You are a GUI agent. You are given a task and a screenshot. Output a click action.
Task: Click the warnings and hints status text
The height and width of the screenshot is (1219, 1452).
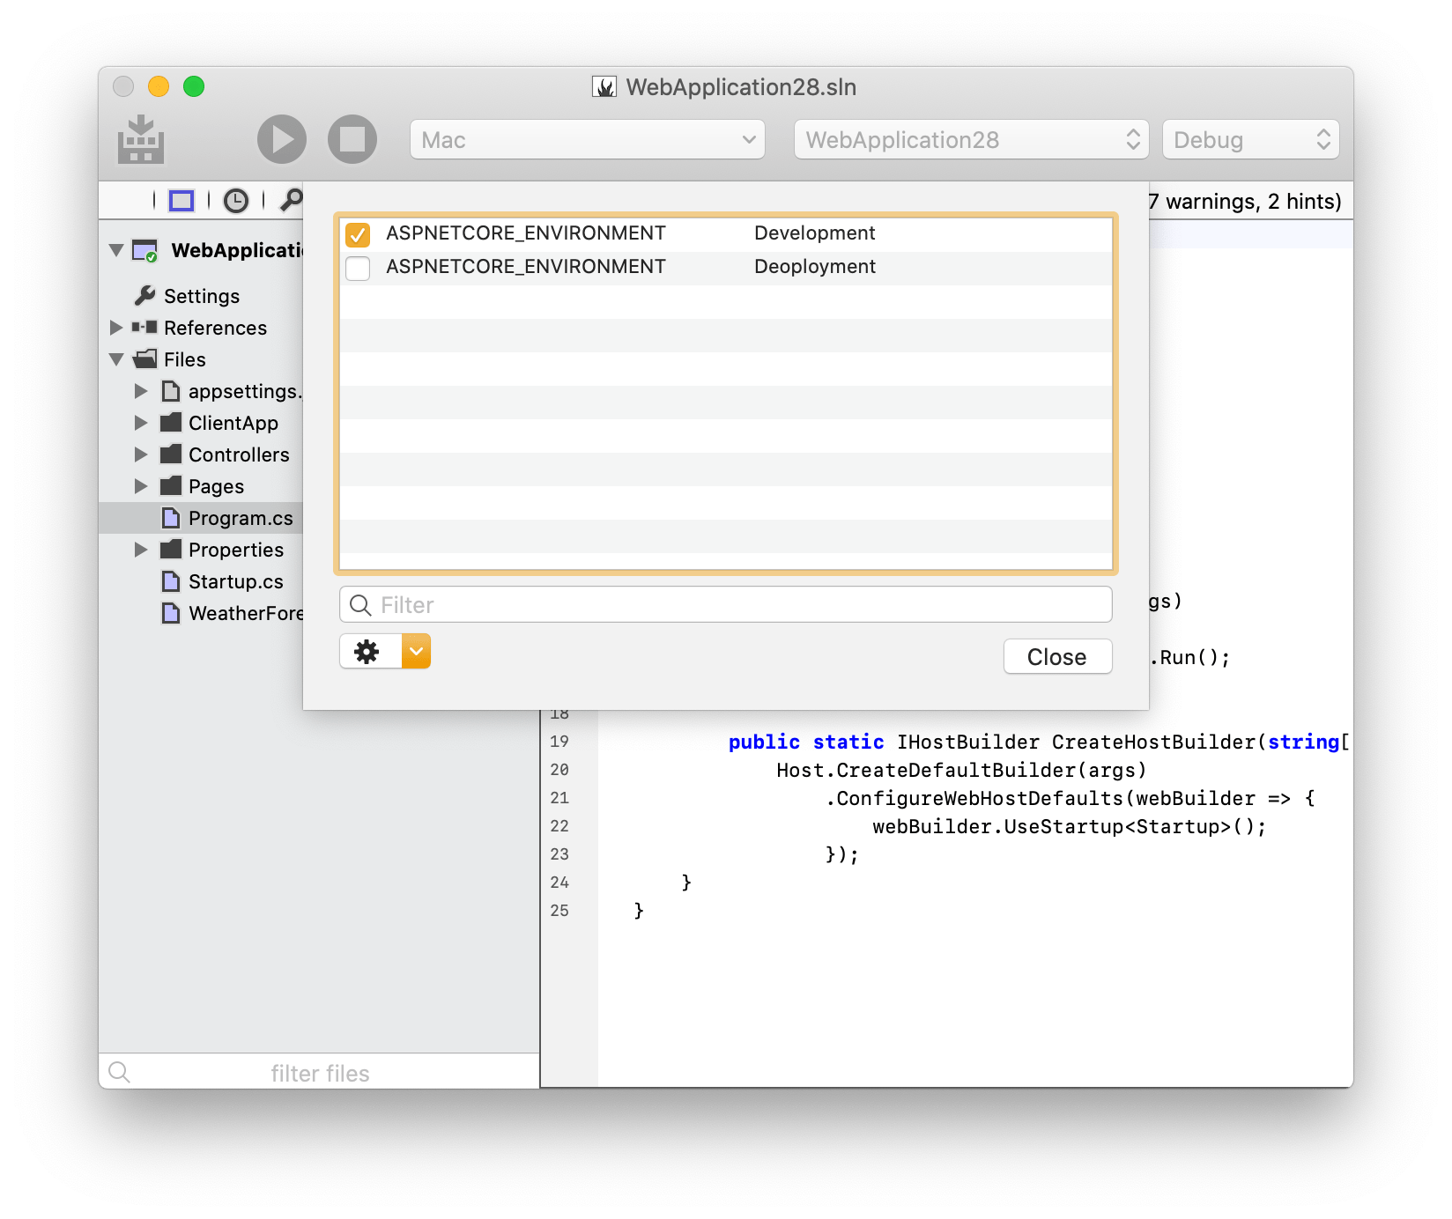point(1245,202)
